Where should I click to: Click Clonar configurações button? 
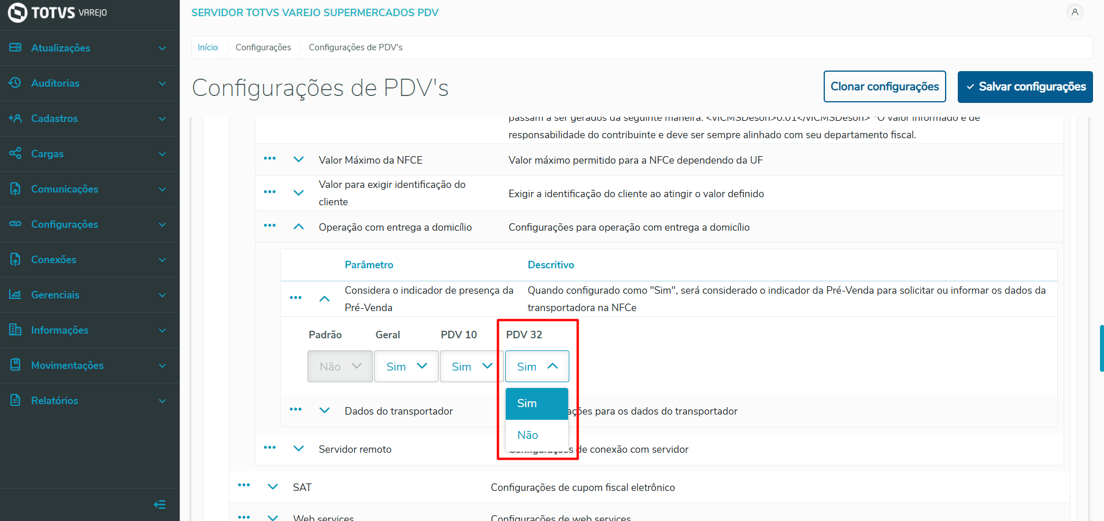pyautogui.click(x=885, y=87)
